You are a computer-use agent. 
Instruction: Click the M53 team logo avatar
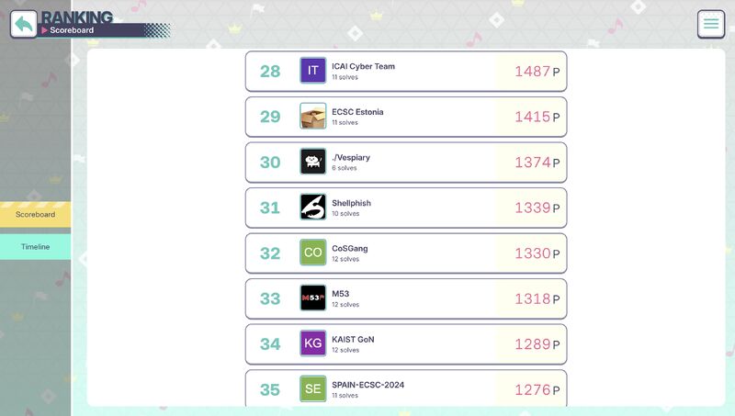tap(312, 298)
